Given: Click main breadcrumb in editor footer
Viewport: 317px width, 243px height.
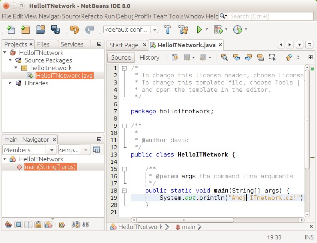Looking at the screenshot, I should (186, 227).
